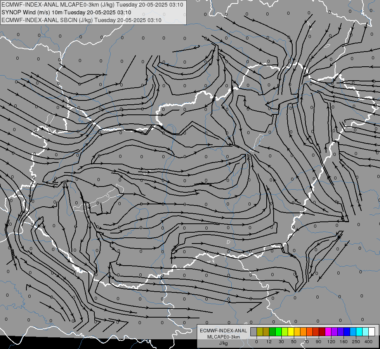Pick the gray swatch in the color scale
Image resolution: width=380 pixels, height=349 pixels.
[254, 332]
